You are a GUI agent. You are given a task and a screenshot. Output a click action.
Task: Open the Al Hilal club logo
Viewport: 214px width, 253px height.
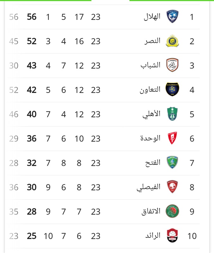coord(172,16)
